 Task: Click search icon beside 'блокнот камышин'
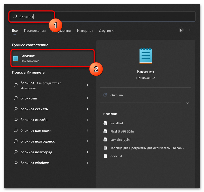pos(16,130)
